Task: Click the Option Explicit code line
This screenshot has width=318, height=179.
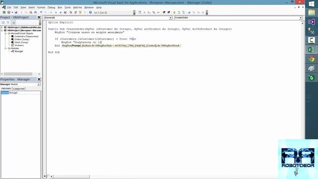Action: pyautogui.click(x=61, y=22)
